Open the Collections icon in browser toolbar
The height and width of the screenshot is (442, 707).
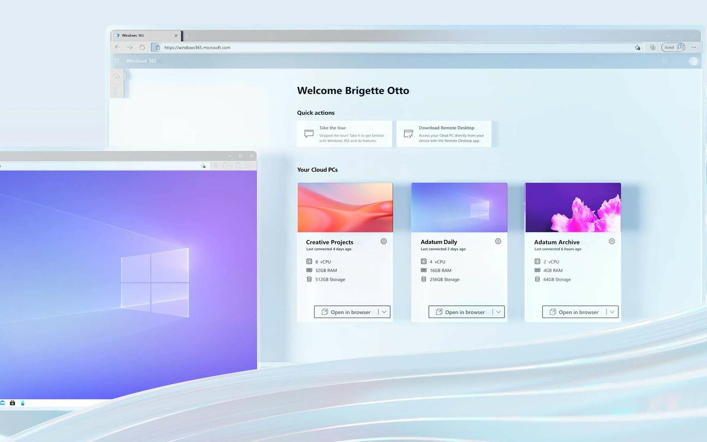tap(653, 47)
